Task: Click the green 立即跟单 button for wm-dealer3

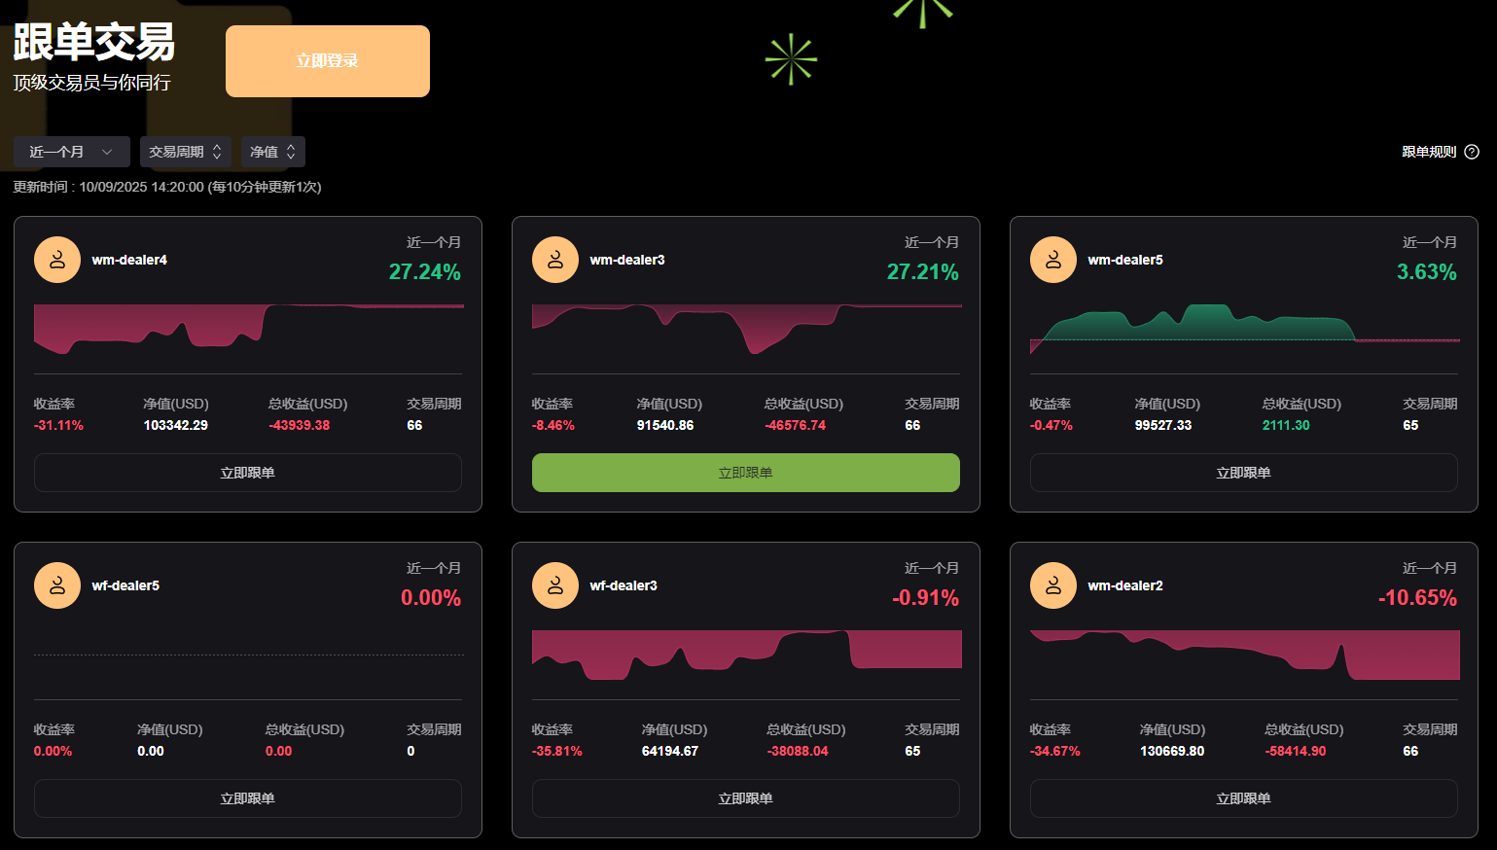Action: pos(745,472)
